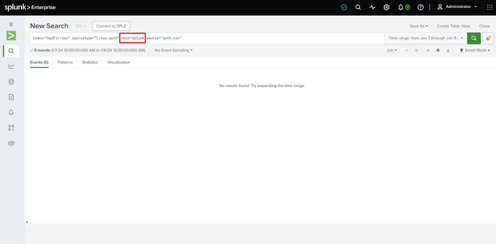The height and width of the screenshot is (244, 496).
Task: Expand the Smart Mode dropdown
Action: tap(475, 50)
